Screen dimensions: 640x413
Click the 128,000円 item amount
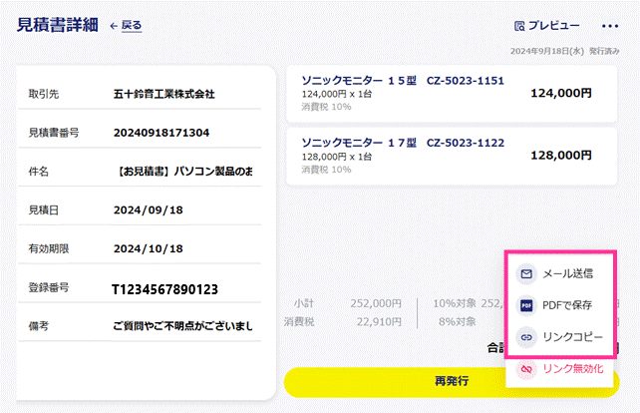tap(561, 156)
